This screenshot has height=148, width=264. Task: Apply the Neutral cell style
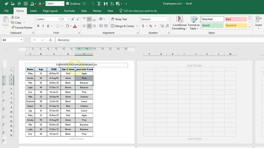pos(236,25)
